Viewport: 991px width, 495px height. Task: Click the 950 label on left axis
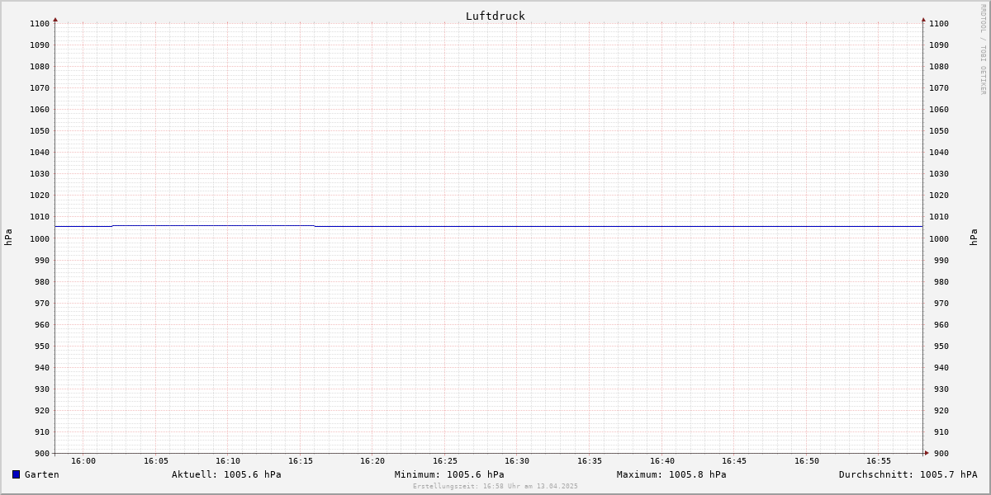[x=42, y=346]
